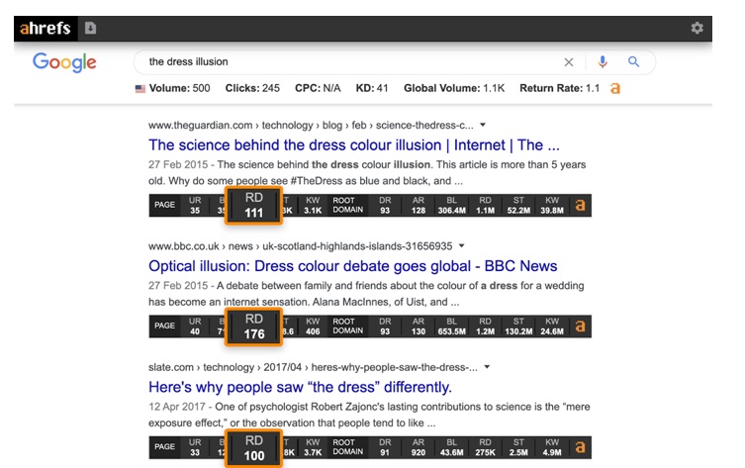Click KW 24.6M on BBC bar

pyautogui.click(x=552, y=327)
